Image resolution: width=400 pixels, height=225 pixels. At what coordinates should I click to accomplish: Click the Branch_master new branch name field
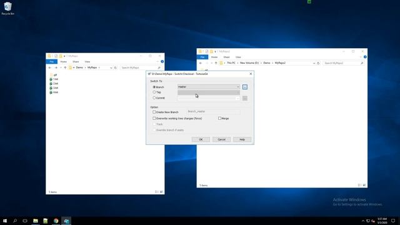click(x=214, y=111)
